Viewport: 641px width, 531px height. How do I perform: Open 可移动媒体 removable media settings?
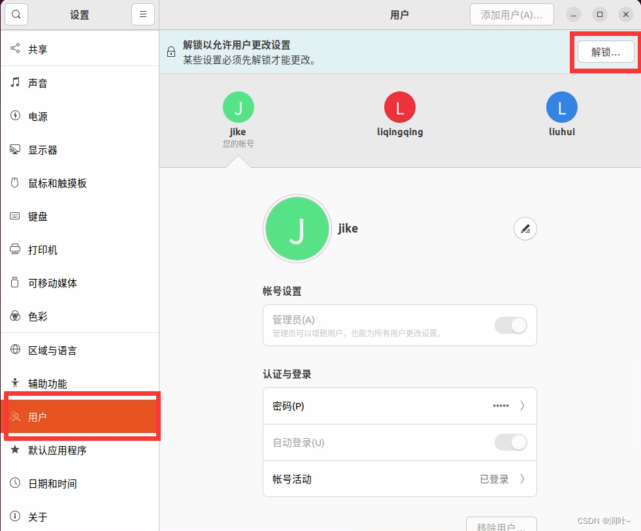point(80,283)
